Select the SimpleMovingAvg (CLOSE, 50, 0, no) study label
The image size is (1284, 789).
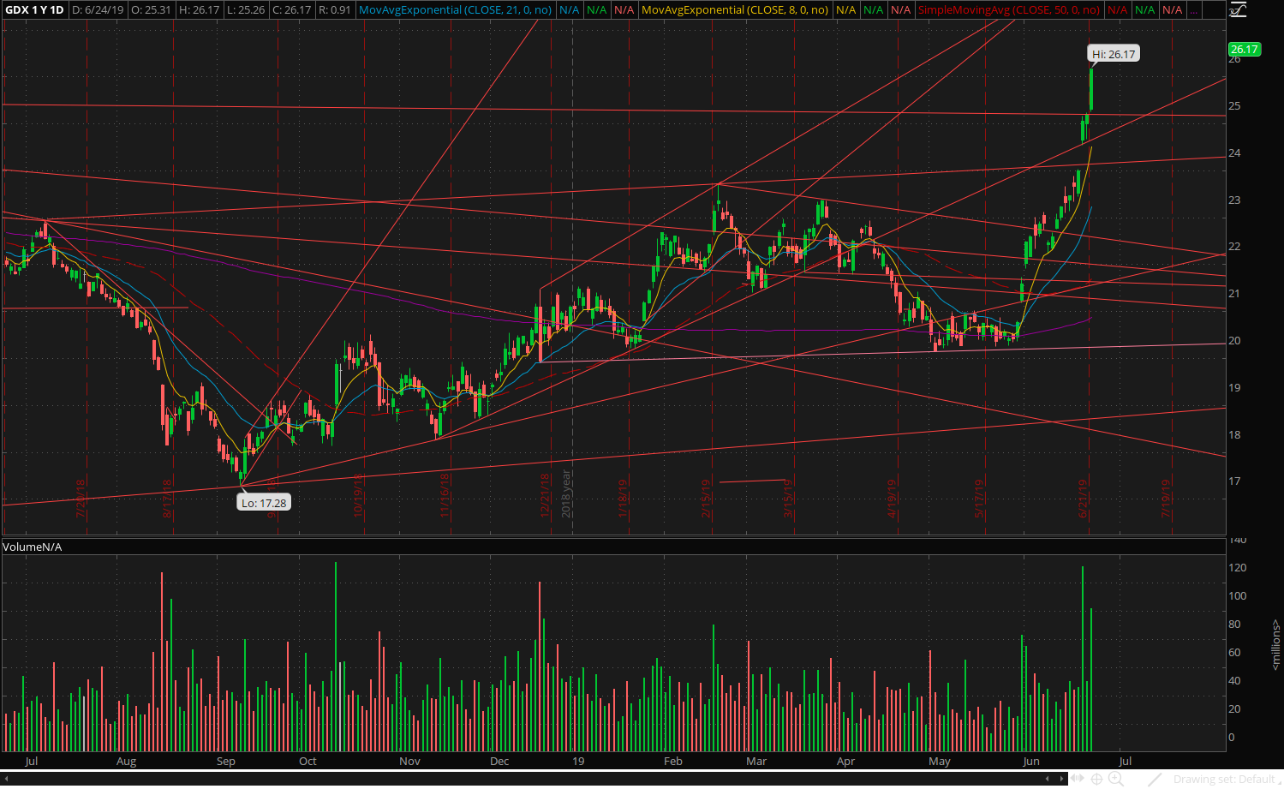[x=1009, y=10]
